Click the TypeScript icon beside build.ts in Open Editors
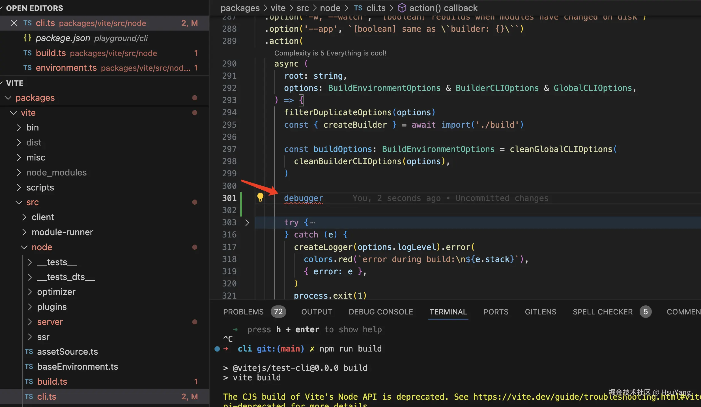This screenshot has height=407, width=701. coord(27,53)
